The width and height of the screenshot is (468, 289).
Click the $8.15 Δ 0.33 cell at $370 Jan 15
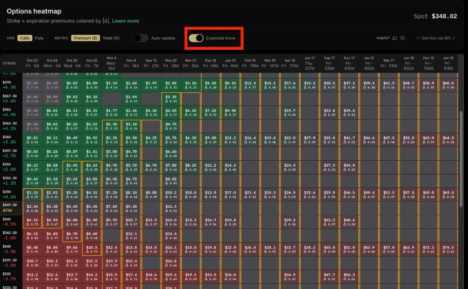[230, 85]
